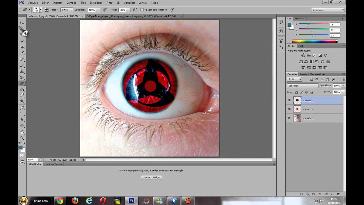364x205 pixels.
Task: Select the Hand tool
Action: click(22, 132)
